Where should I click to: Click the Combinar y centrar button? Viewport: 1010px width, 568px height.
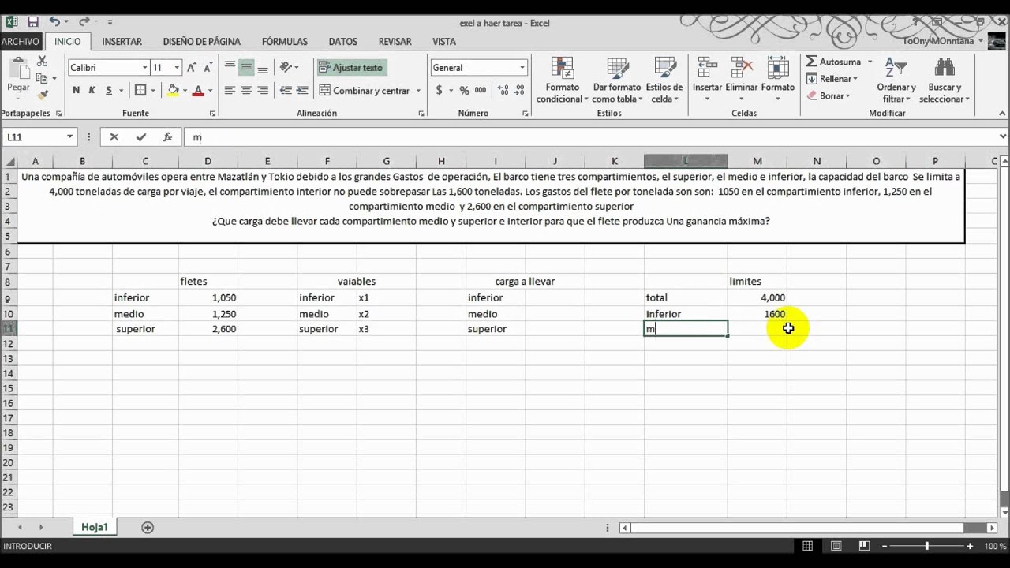coord(364,91)
